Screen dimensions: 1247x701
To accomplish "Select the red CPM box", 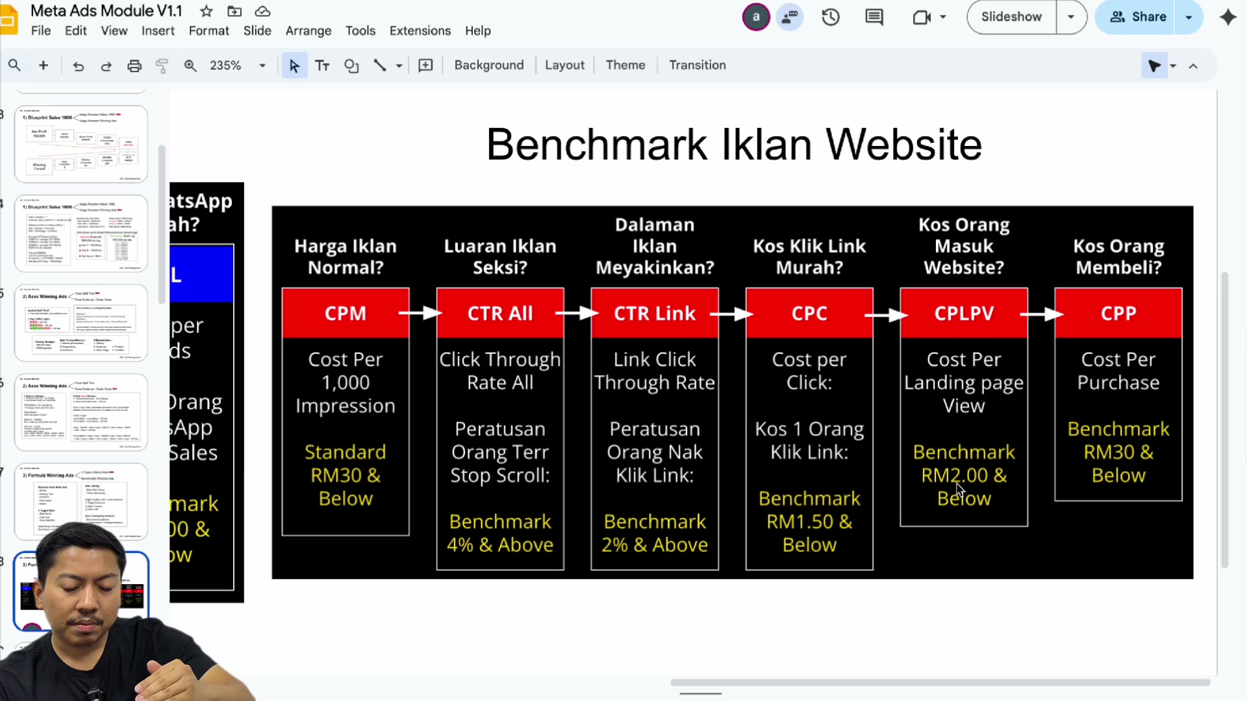I will (x=346, y=313).
